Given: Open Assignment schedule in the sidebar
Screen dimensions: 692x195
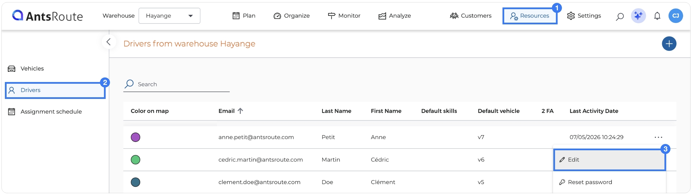Looking at the screenshot, I should click(x=45, y=112).
